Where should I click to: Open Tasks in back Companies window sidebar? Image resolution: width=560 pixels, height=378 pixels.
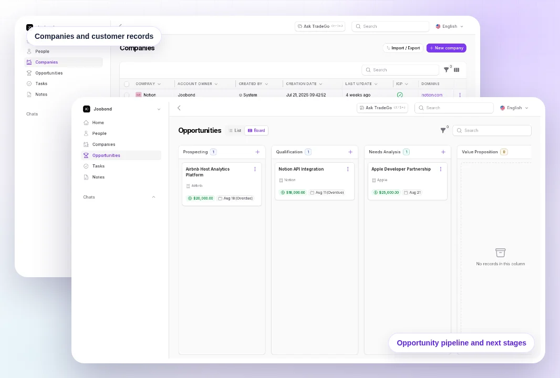(x=41, y=83)
